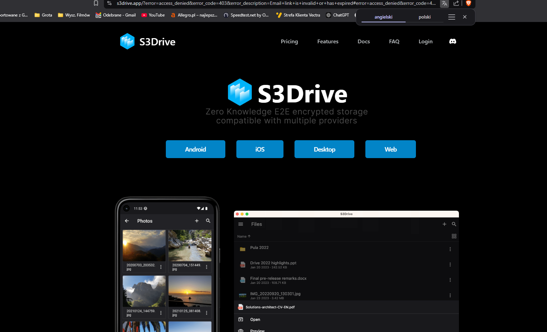The height and width of the screenshot is (332, 547).
Task: Open the FAQ page
Action: (394, 41)
